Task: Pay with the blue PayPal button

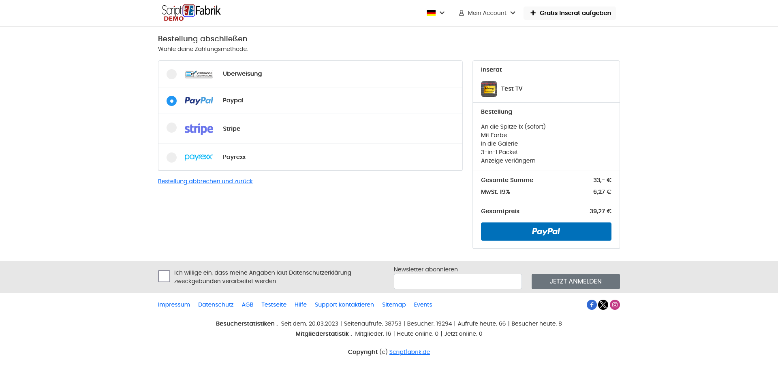Action: pos(546,231)
